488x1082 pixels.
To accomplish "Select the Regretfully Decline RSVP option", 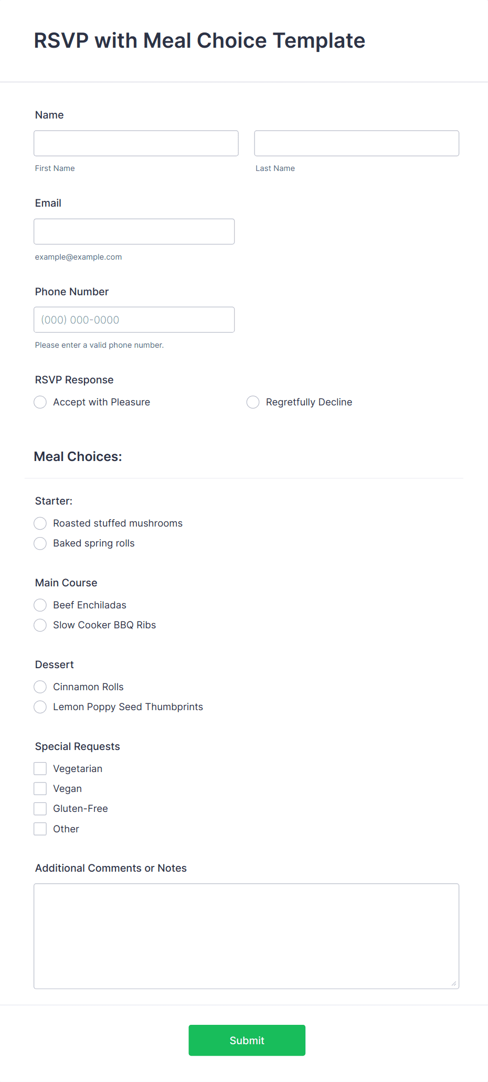I will (253, 402).
